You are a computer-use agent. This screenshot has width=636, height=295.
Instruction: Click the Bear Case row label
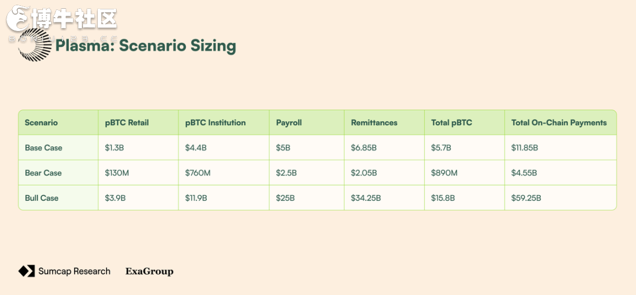pyautogui.click(x=44, y=173)
